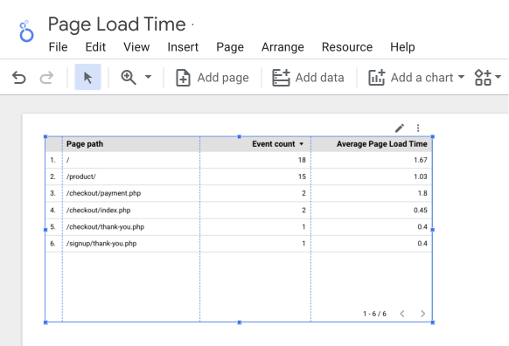This screenshot has width=509, height=346.
Task: Toggle sort arrow on Event count column
Action: tap(301, 144)
